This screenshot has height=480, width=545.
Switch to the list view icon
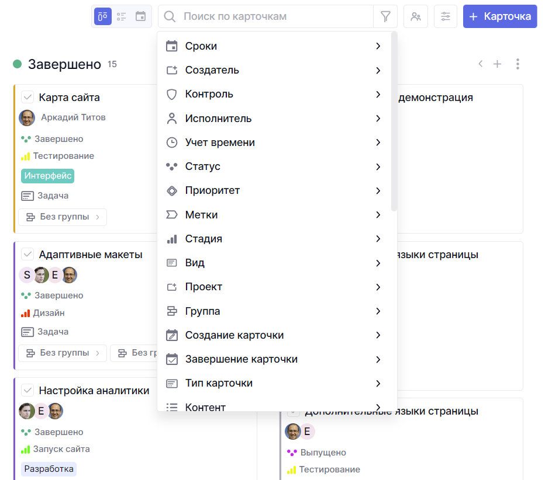pos(122,16)
